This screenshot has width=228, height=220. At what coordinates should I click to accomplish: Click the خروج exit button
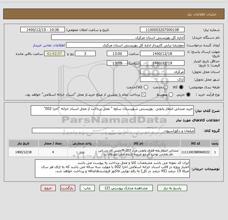[x=48, y=188]
